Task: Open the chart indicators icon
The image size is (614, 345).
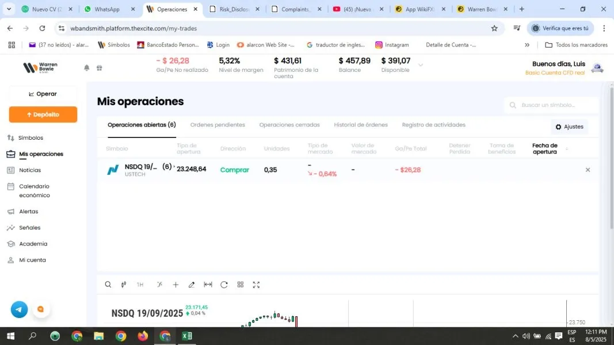Action: point(160,285)
